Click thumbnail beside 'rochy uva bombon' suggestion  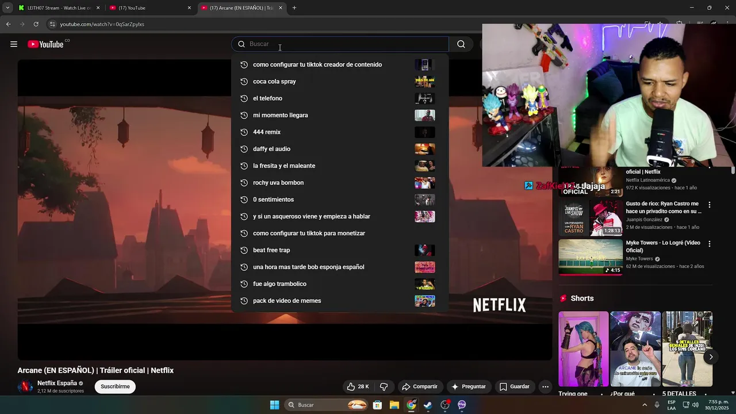(425, 183)
